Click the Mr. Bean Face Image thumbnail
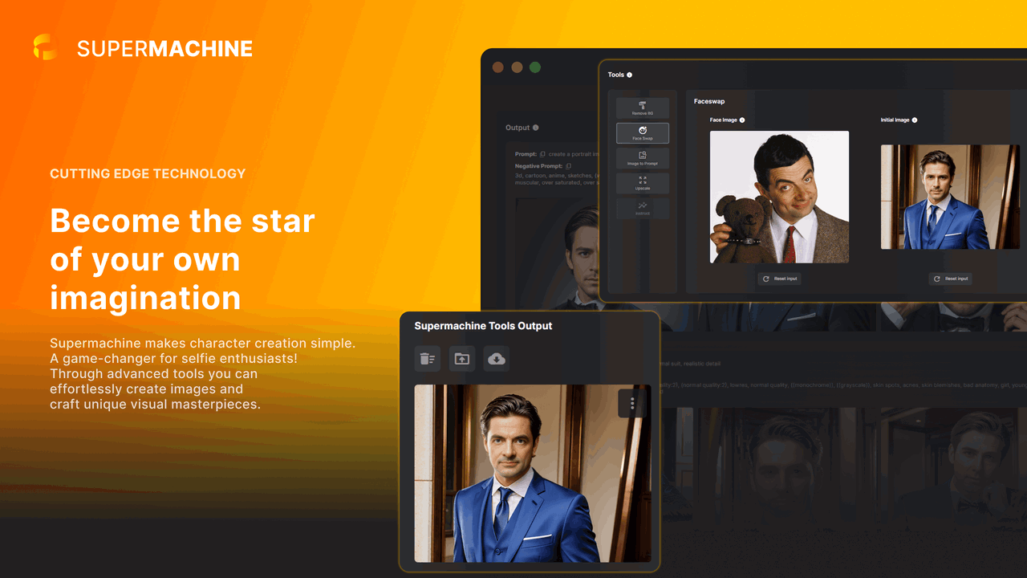Viewport: 1027px width, 578px height. pyautogui.click(x=778, y=197)
